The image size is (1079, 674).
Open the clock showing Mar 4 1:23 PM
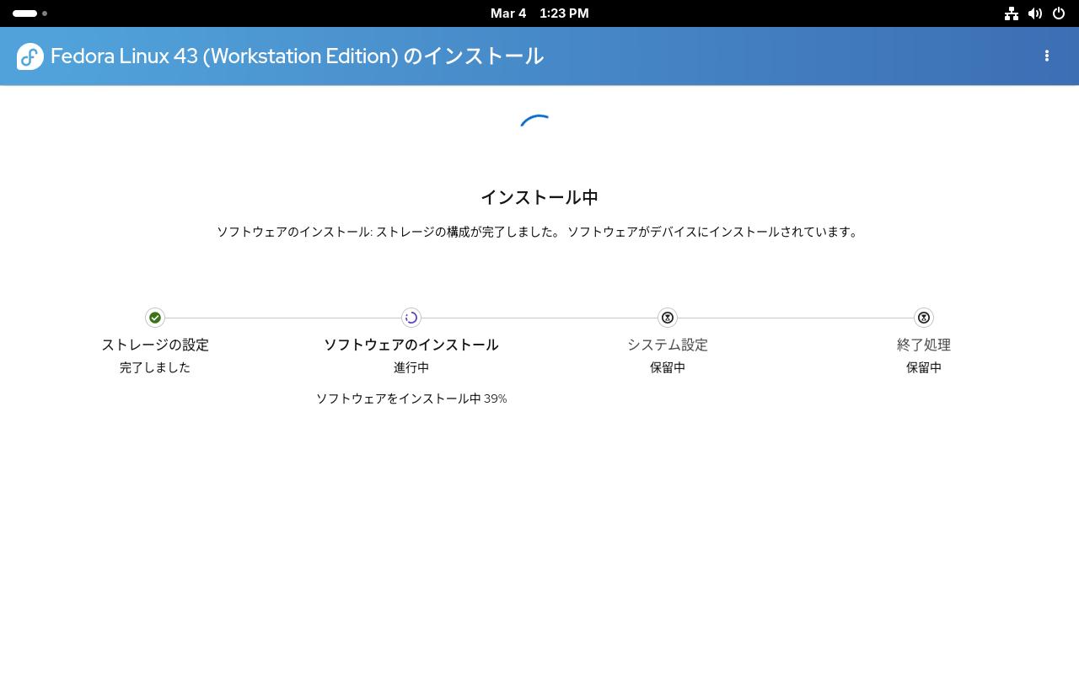[x=539, y=13]
